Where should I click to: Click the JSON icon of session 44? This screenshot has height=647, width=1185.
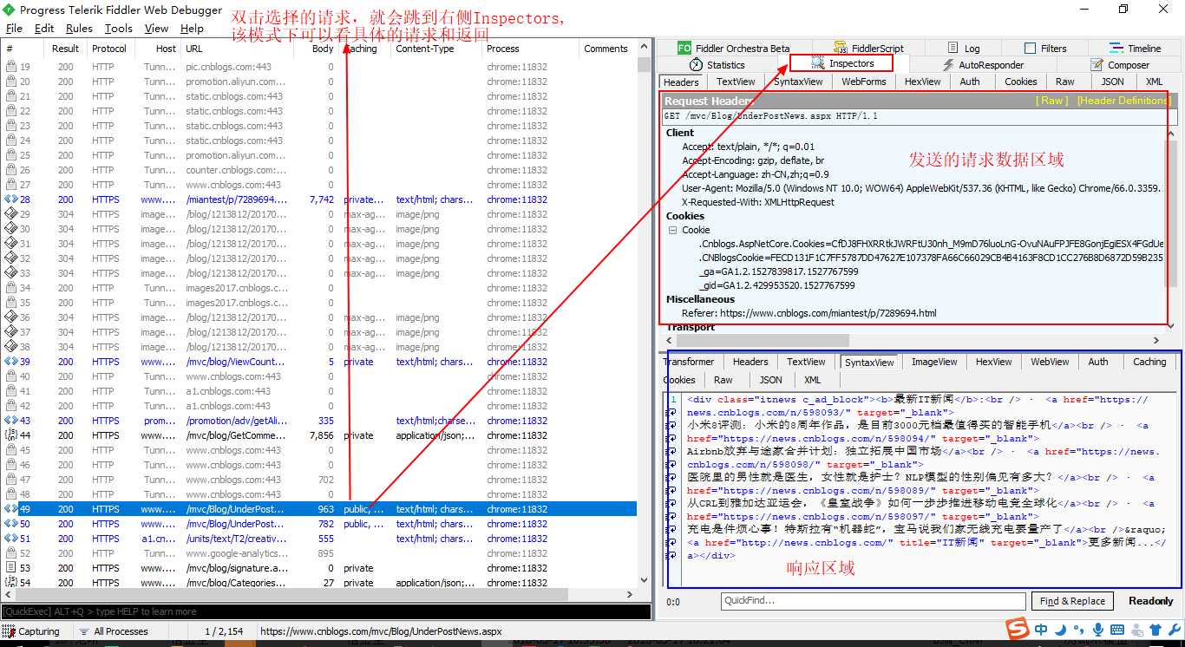point(11,435)
